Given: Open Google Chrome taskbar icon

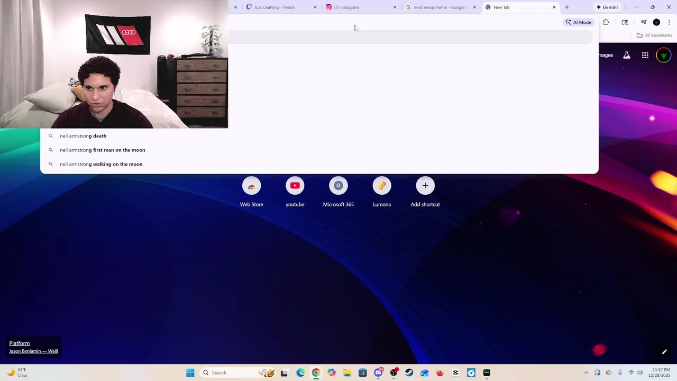Looking at the screenshot, I should click(x=316, y=373).
